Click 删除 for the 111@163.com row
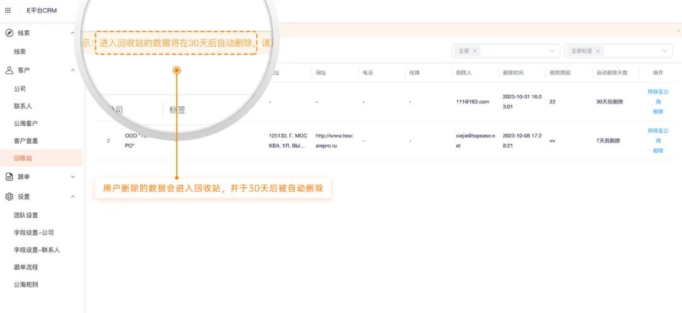 [658, 112]
